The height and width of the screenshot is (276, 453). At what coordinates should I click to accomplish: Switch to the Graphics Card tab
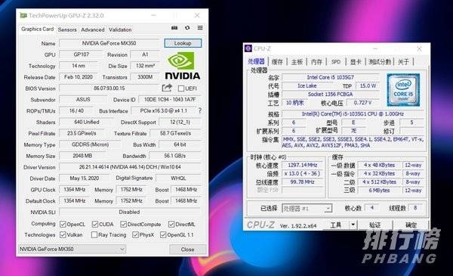[x=38, y=29]
